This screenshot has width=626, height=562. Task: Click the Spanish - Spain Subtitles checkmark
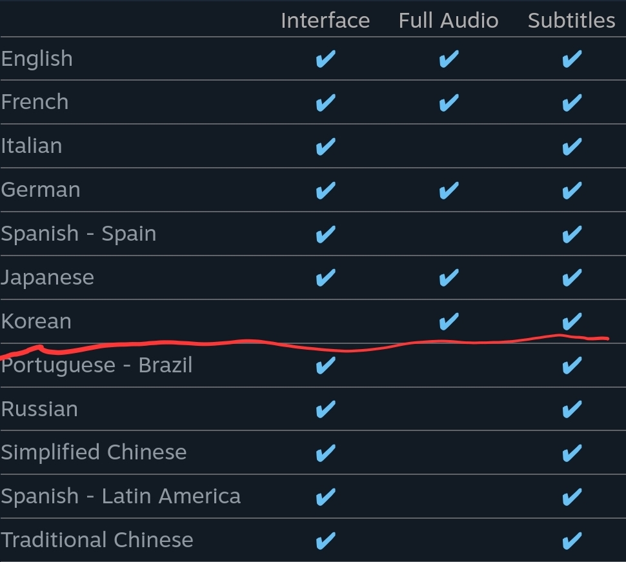572,234
